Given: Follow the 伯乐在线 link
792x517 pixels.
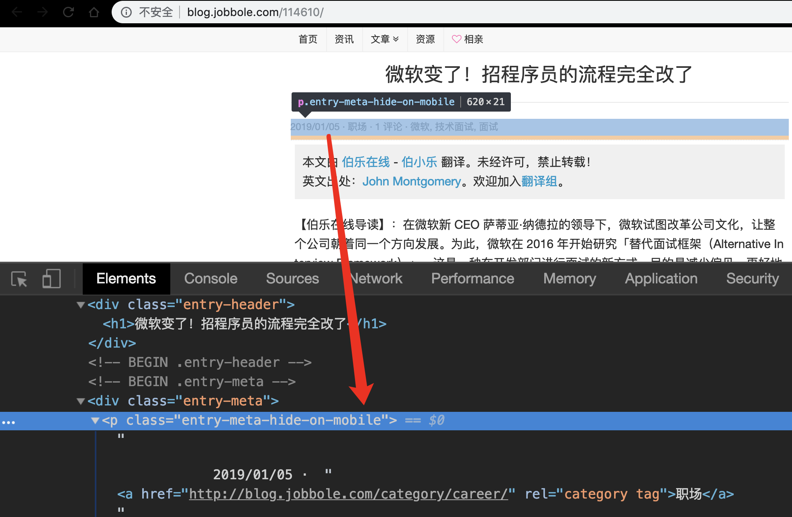Looking at the screenshot, I should [x=365, y=162].
